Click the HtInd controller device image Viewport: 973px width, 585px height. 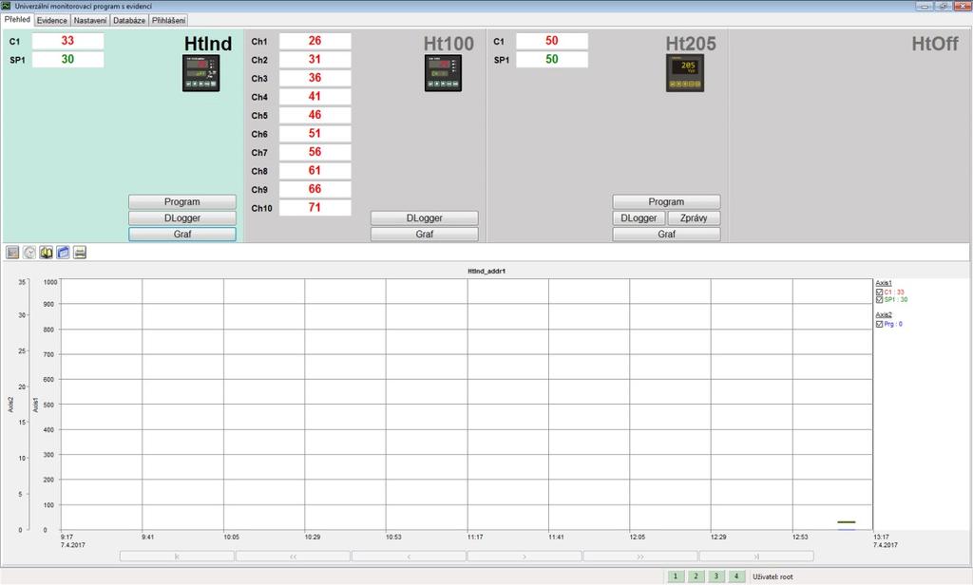[201, 73]
